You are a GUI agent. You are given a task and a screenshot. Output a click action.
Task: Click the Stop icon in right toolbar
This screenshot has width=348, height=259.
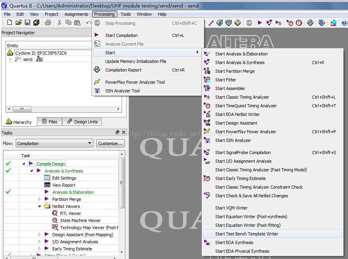tap(249, 23)
